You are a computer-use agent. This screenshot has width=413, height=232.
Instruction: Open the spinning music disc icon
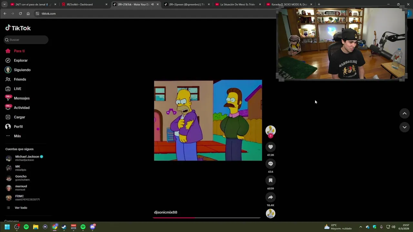pos(270,213)
